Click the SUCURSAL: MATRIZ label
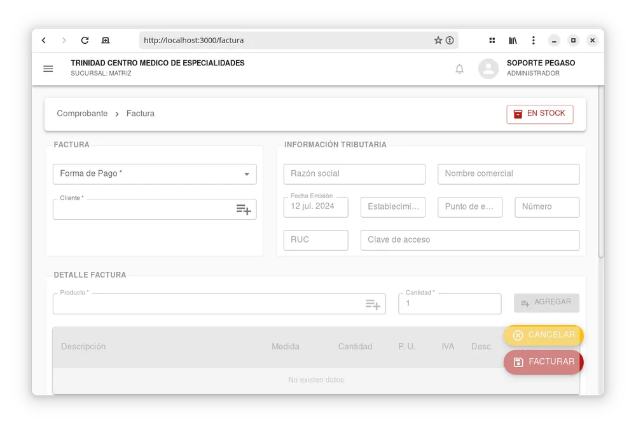This screenshot has width=636, height=430. click(x=101, y=73)
